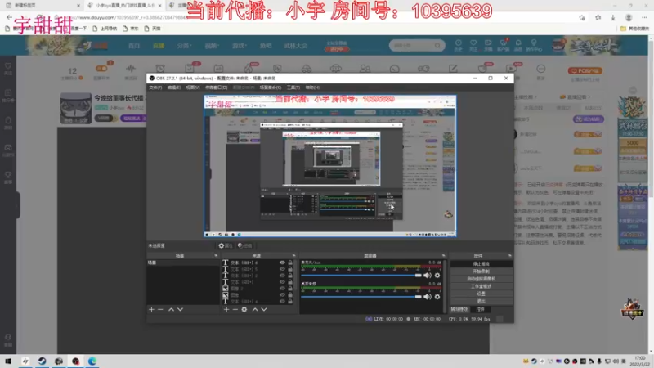Open the 工具(T) menu in OBS
The height and width of the screenshot is (368, 654).
293,88
